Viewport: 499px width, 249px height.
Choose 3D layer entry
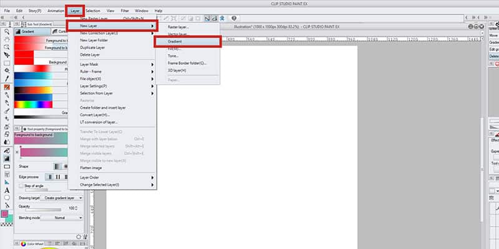point(188,70)
